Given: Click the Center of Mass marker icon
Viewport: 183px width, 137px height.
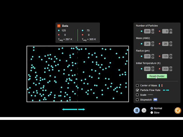Looking at the screenshot, I should coord(160,85).
